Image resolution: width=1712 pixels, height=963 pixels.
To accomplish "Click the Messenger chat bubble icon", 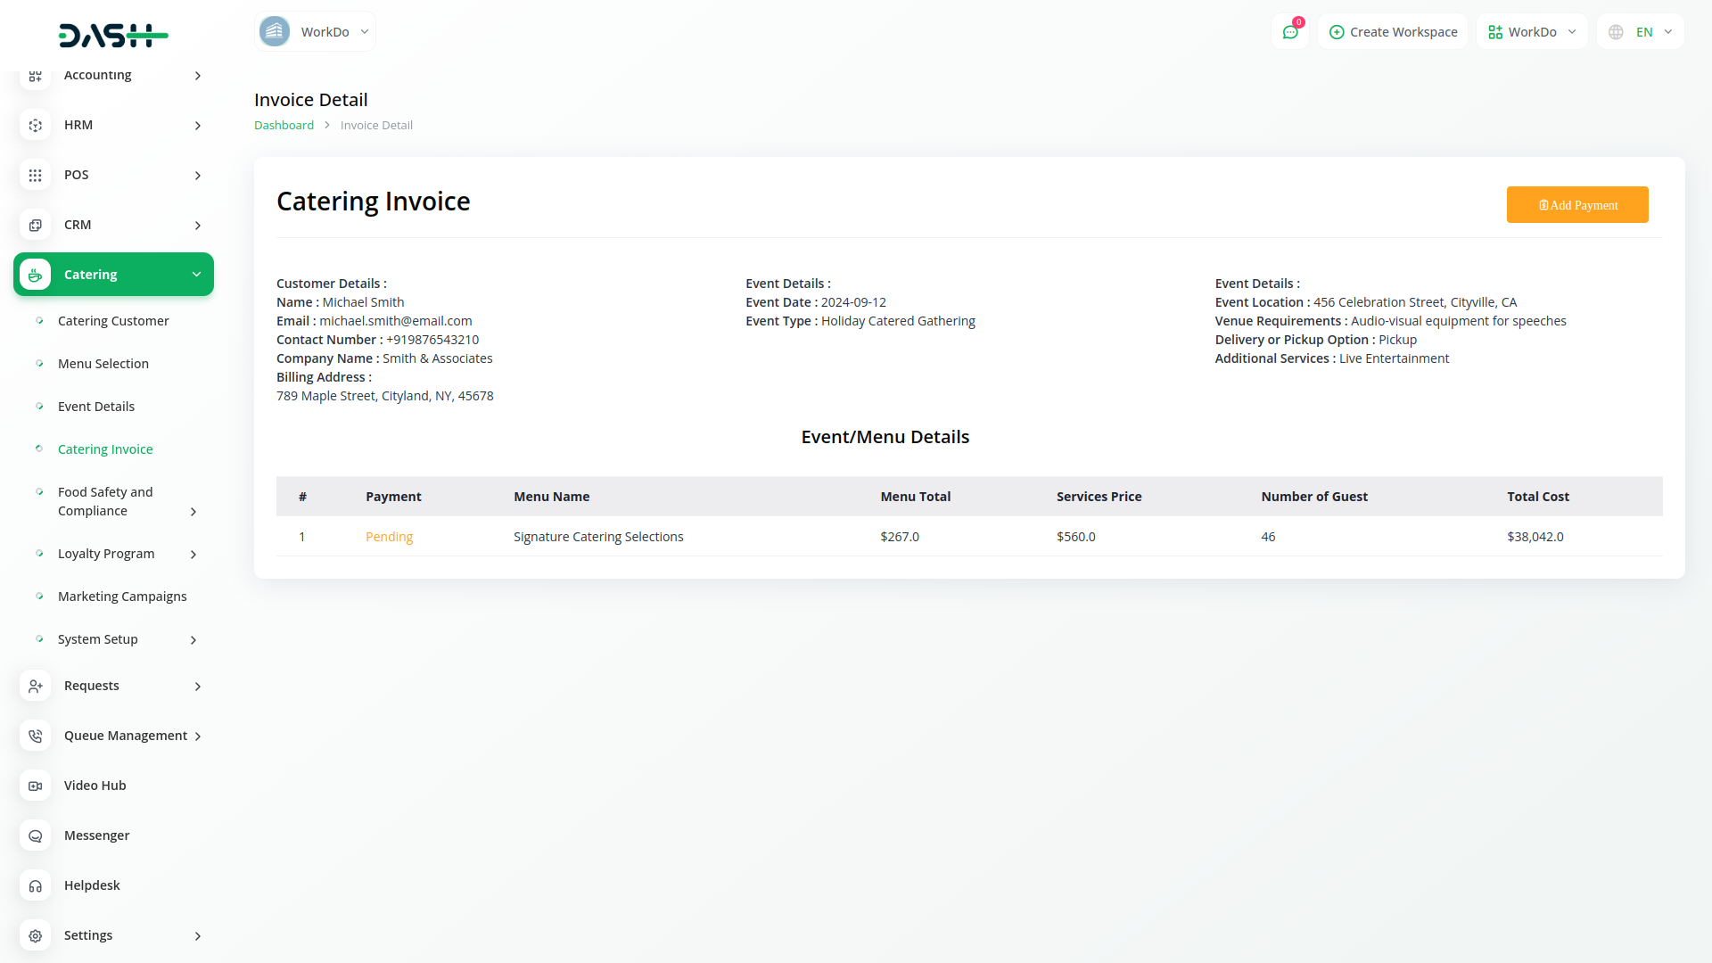I will click(x=35, y=835).
